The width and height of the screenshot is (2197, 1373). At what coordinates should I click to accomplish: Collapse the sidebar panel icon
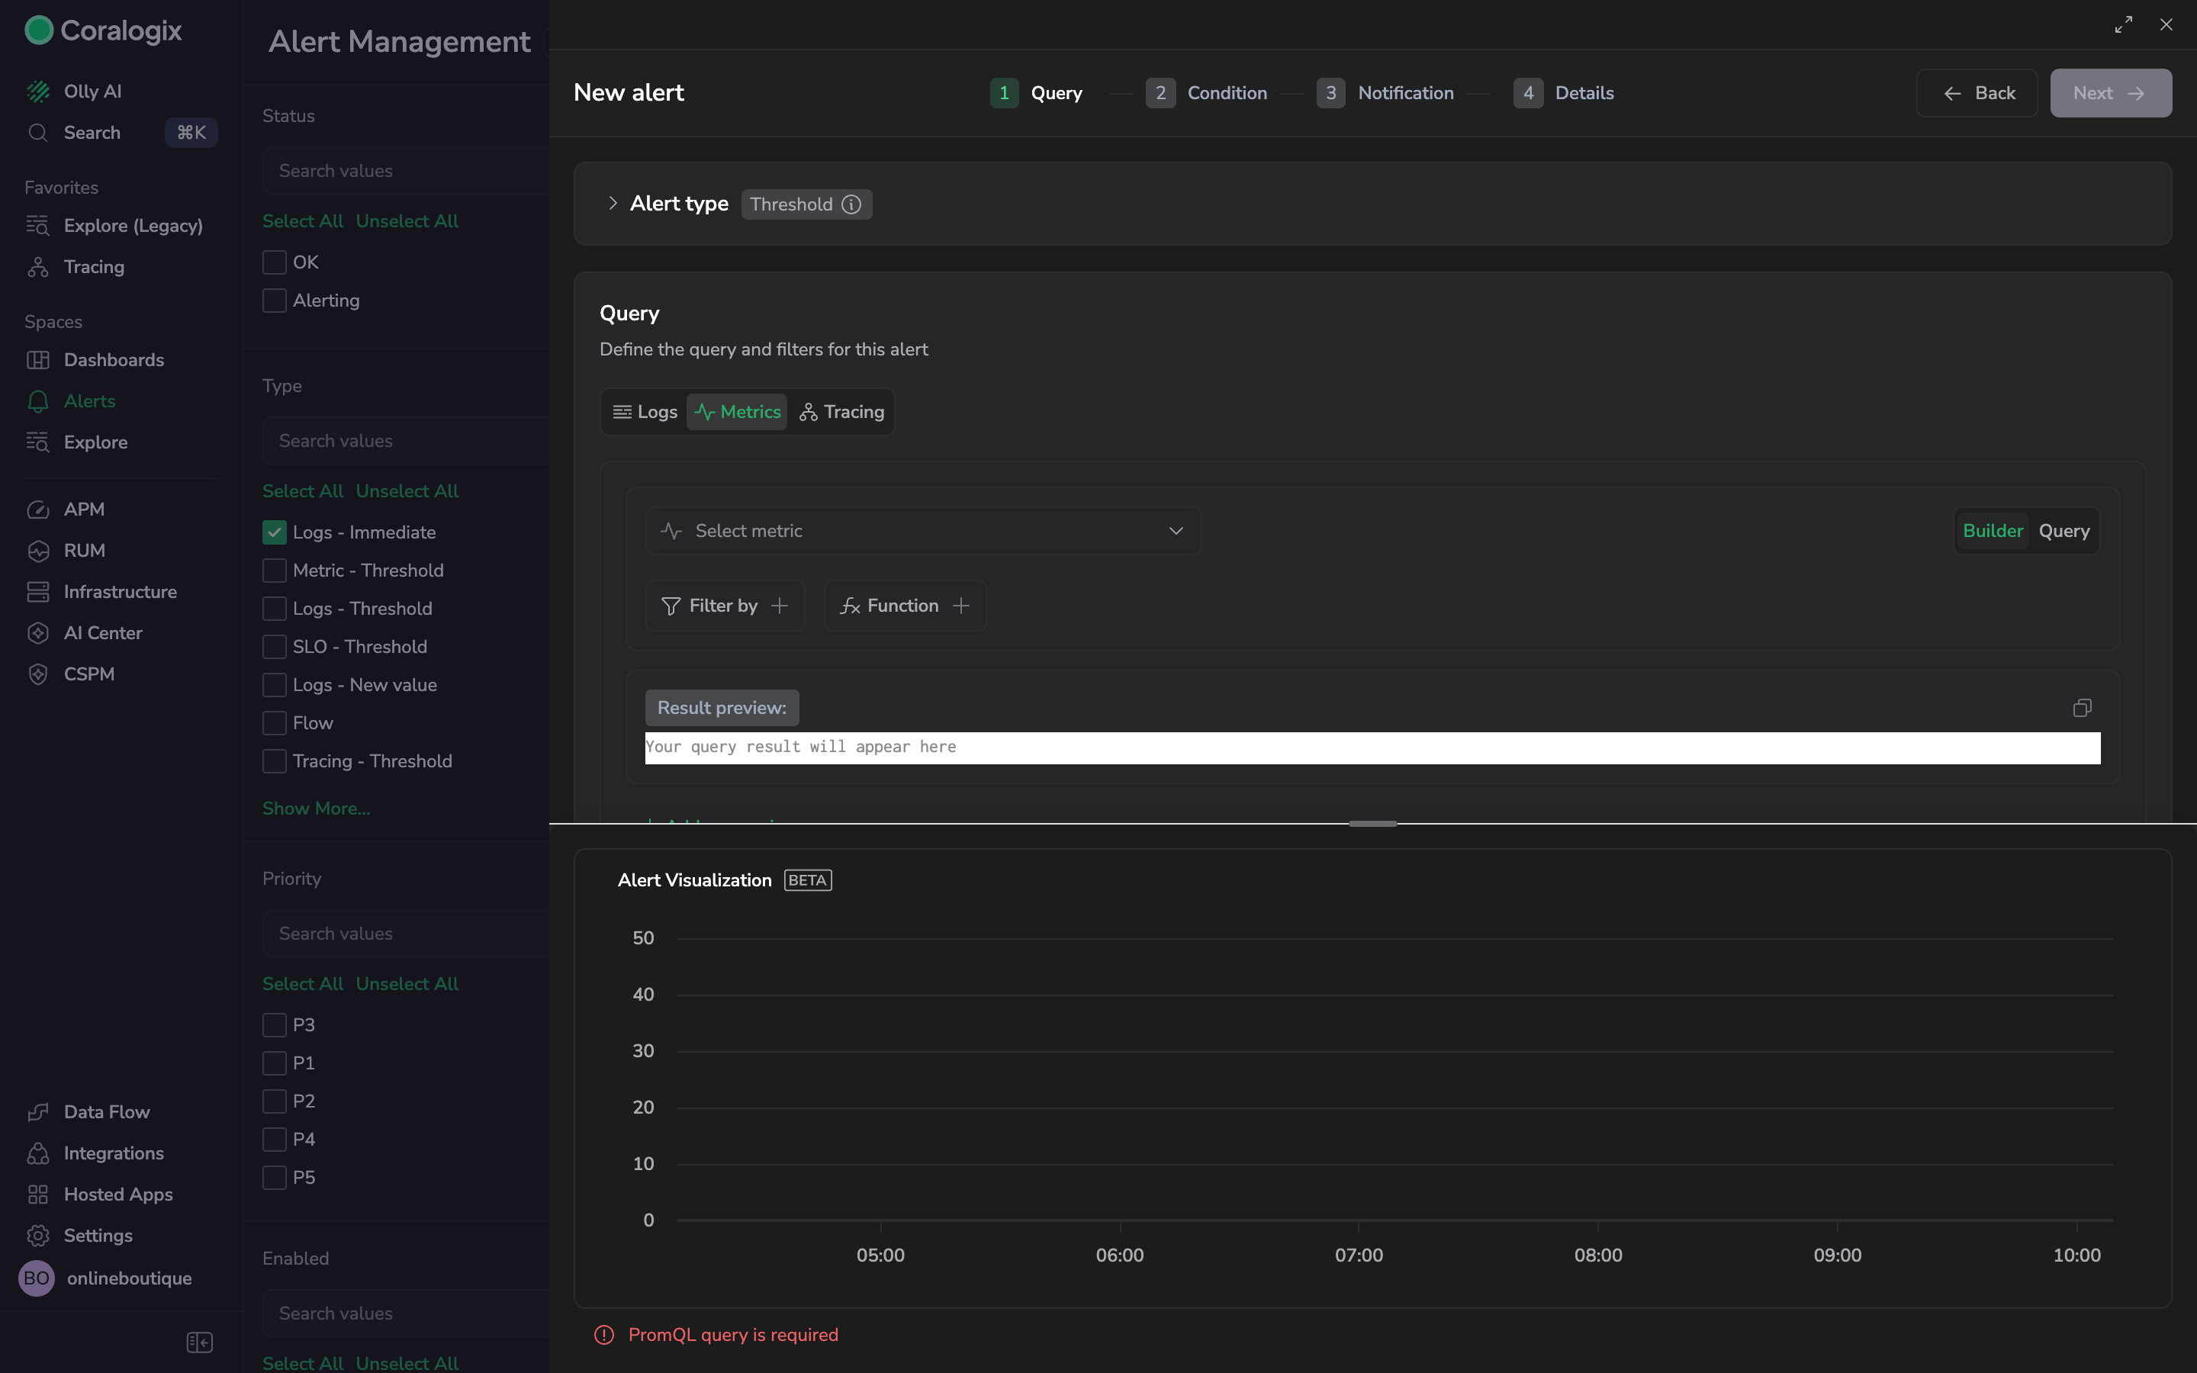point(199,1342)
